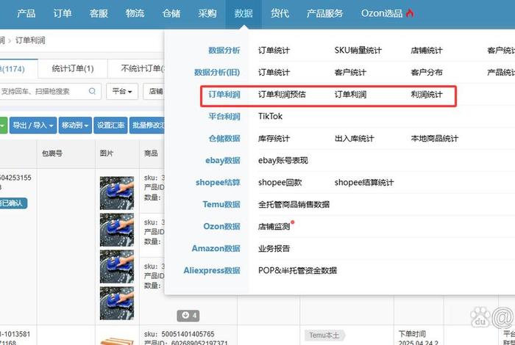Viewport: 515px width, 345px height.
Task: Open the 仓储 top menu
Action: [171, 13]
